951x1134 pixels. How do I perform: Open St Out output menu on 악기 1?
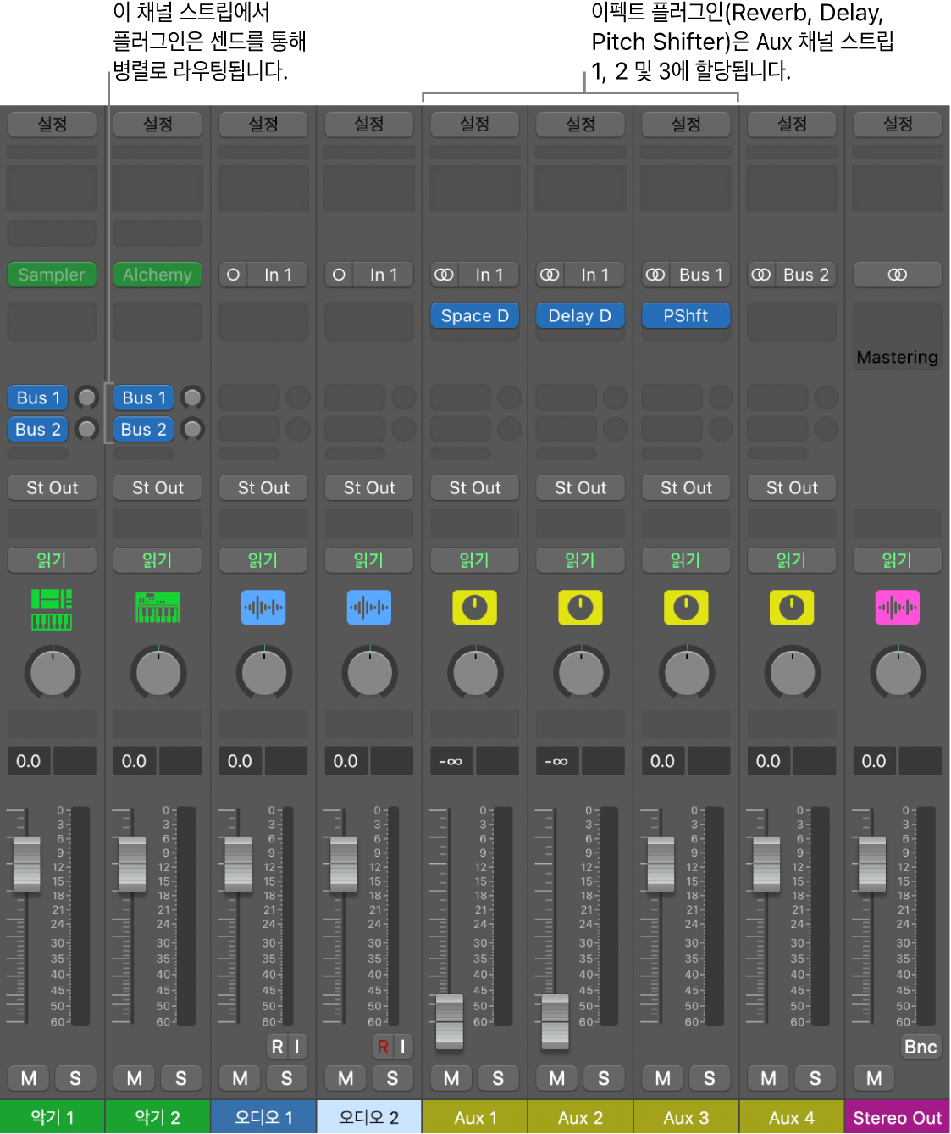52,487
